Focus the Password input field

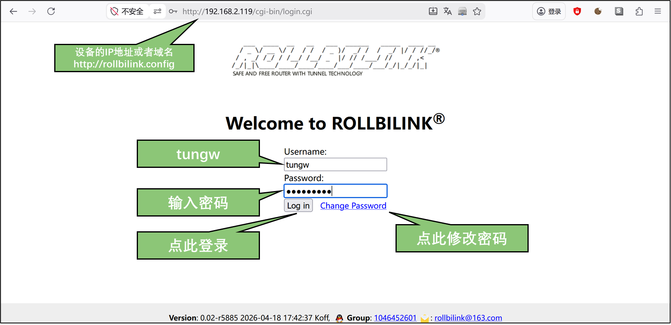(x=335, y=191)
